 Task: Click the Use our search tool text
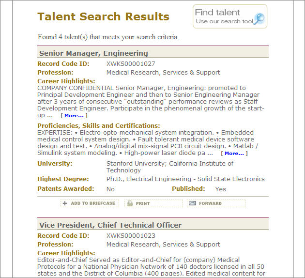(x=224, y=21)
